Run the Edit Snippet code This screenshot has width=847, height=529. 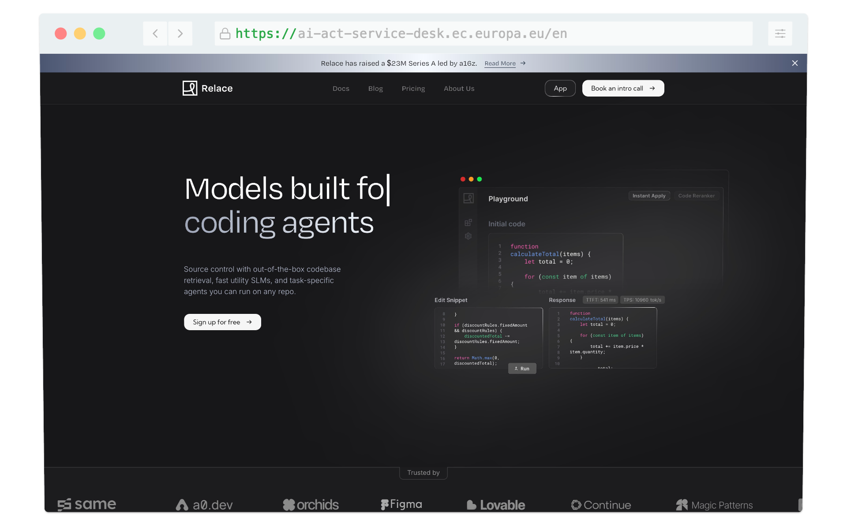coord(522,369)
